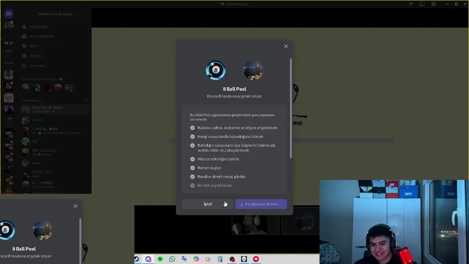This screenshot has height=264, width=469.
Task: Open the PWUC CITY group chat
Action: (x=55, y=173)
